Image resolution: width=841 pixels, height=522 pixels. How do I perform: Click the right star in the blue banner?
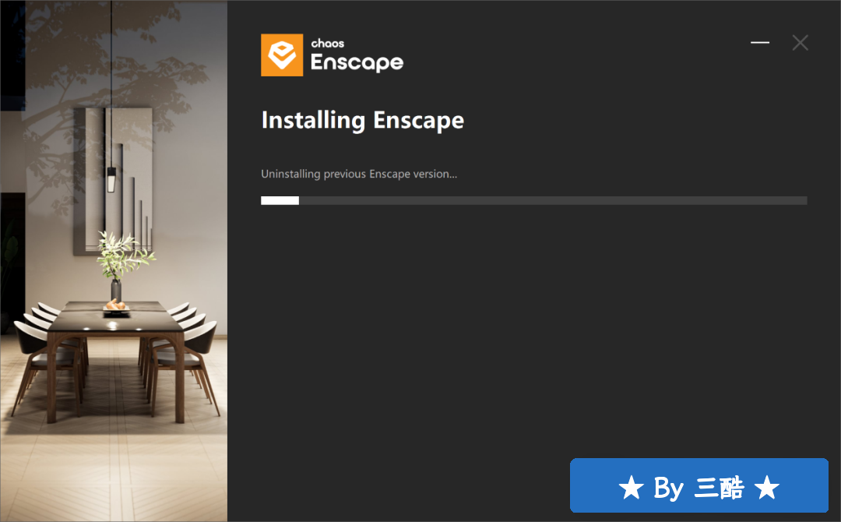(x=766, y=487)
